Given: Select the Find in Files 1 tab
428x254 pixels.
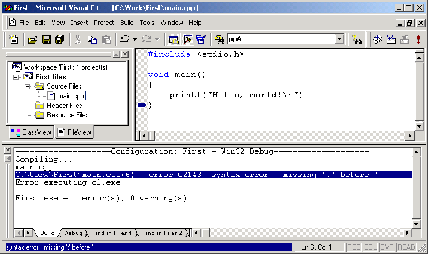Looking at the screenshot, I should point(112,233).
